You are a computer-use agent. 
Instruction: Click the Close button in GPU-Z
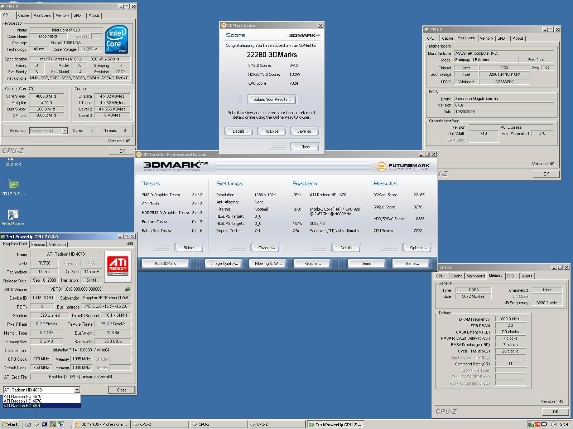coord(122,390)
